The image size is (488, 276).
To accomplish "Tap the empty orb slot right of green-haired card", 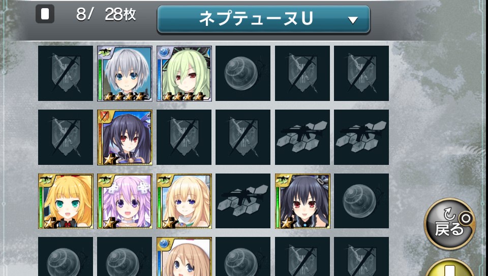I will (x=243, y=73).
